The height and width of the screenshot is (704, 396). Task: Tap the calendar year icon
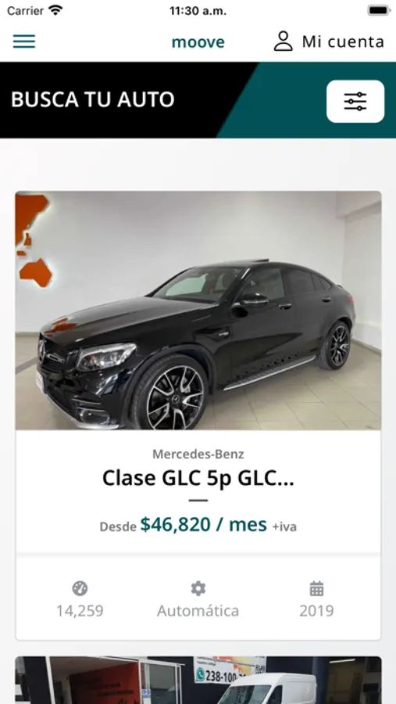click(x=316, y=588)
